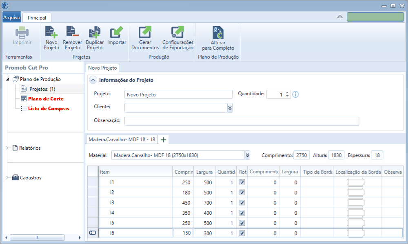Viewport: 408px width, 244px height.
Task: Toggle rotation checkbox for item I5
Action: 242,223
